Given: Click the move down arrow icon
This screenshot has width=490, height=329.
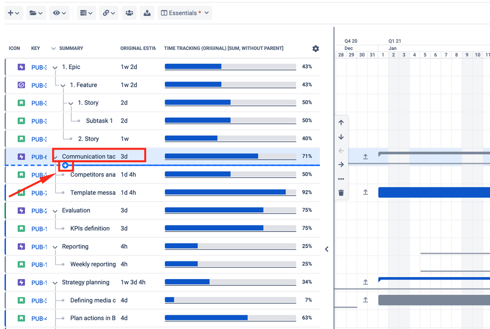Looking at the screenshot, I should point(341,137).
